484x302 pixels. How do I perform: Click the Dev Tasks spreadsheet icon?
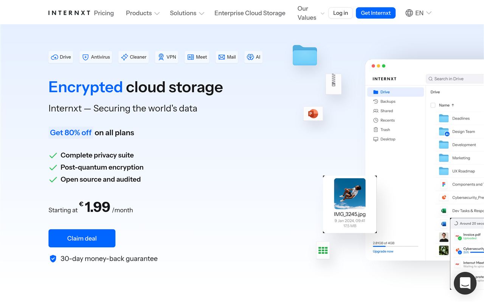[x=444, y=211]
